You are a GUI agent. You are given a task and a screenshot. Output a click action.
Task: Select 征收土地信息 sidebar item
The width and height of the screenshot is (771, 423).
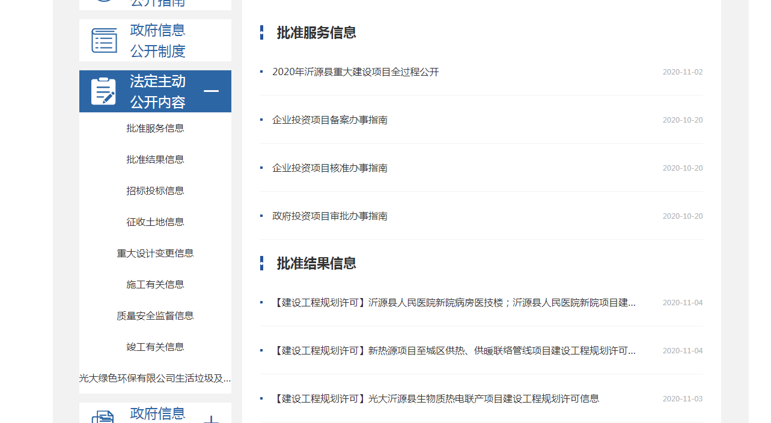point(155,222)
